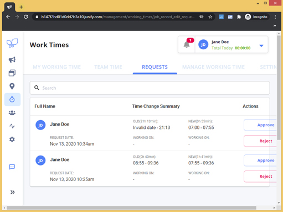Click the browser address bar URL
This screenshot has width=283, height=212.
pyautogui.click(x=117, y=17)
